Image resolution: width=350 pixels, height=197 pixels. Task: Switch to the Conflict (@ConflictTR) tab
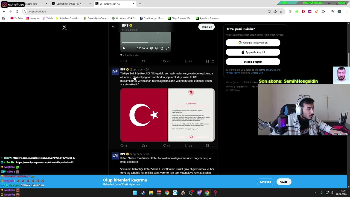pyautogui.click(x=71, y=4)
